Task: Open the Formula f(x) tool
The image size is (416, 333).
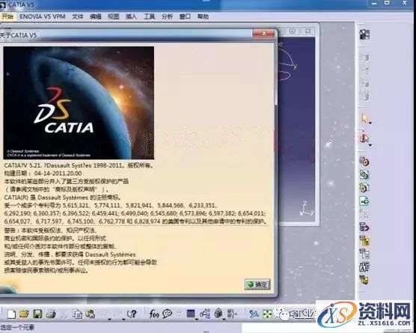Action: [x=154, y=314]
